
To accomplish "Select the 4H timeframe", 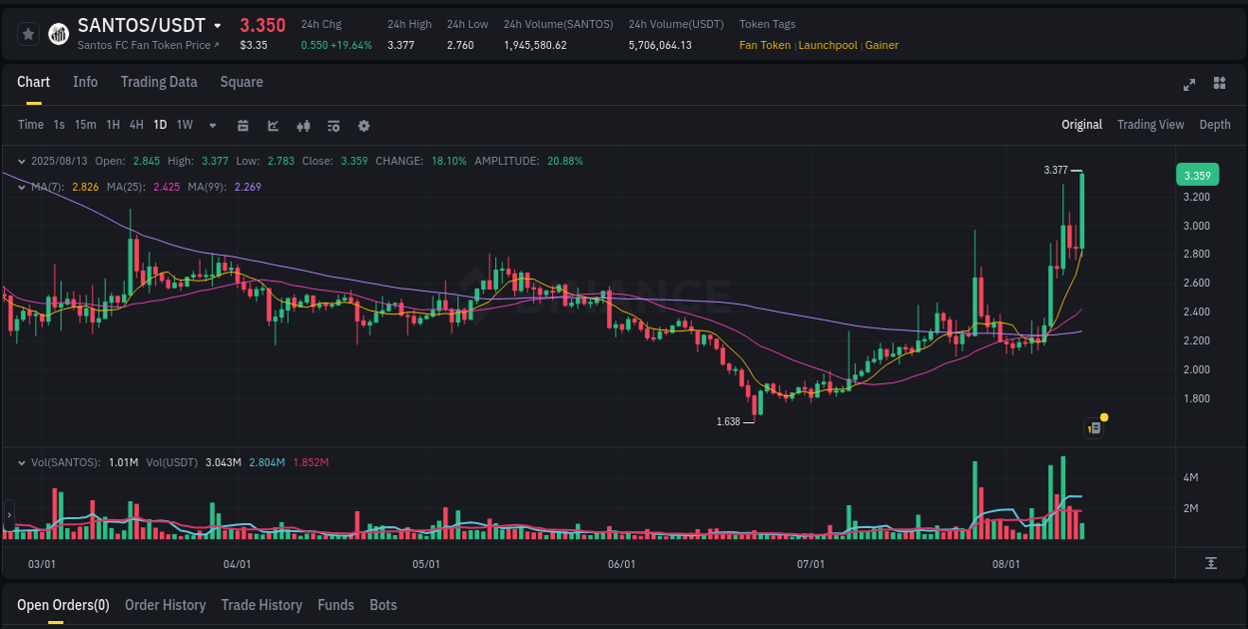I will (136, 125).
